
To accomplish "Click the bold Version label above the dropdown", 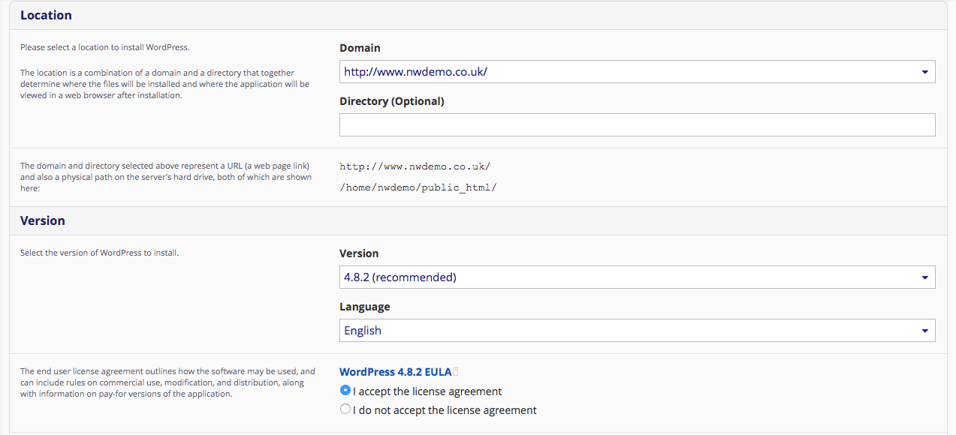I will (x=359, y=253).
